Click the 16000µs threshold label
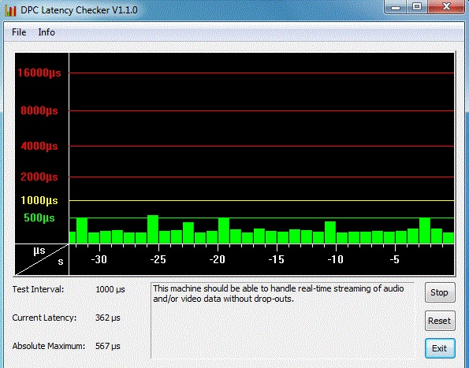Screen dimensions: 469x368 [39, 72]
